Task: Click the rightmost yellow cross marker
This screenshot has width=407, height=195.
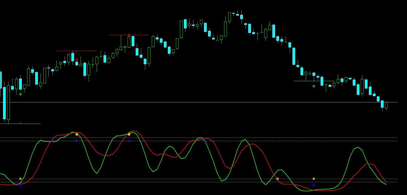Action: click(314, 179)
